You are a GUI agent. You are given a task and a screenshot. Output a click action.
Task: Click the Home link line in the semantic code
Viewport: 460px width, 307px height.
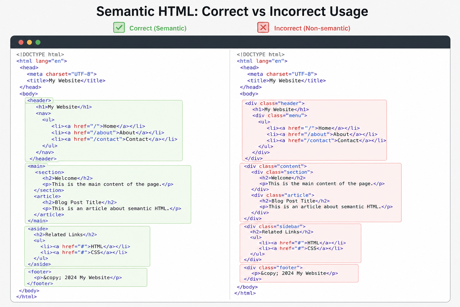pos(98,126)
